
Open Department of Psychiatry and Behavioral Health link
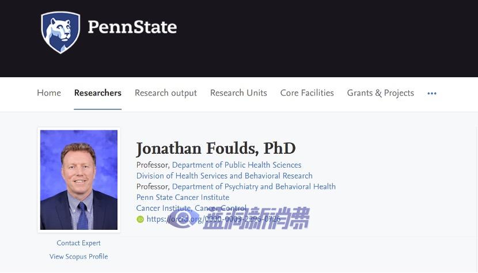[x=253, y=187]
